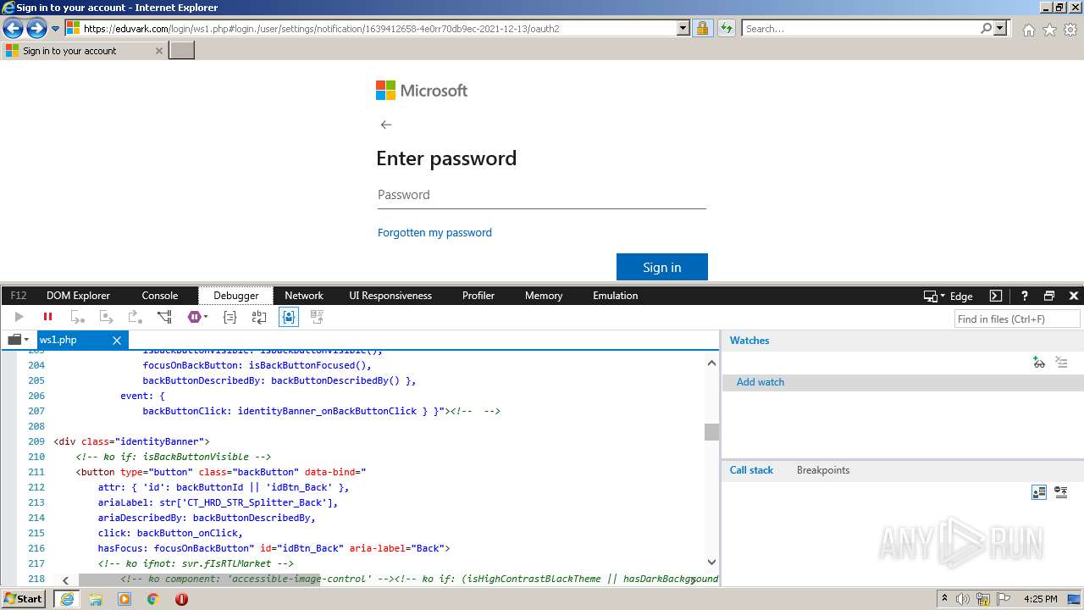Toggle Pretty print braces icon
This screenshot has height=610, width=1084.
click(230, 317)
